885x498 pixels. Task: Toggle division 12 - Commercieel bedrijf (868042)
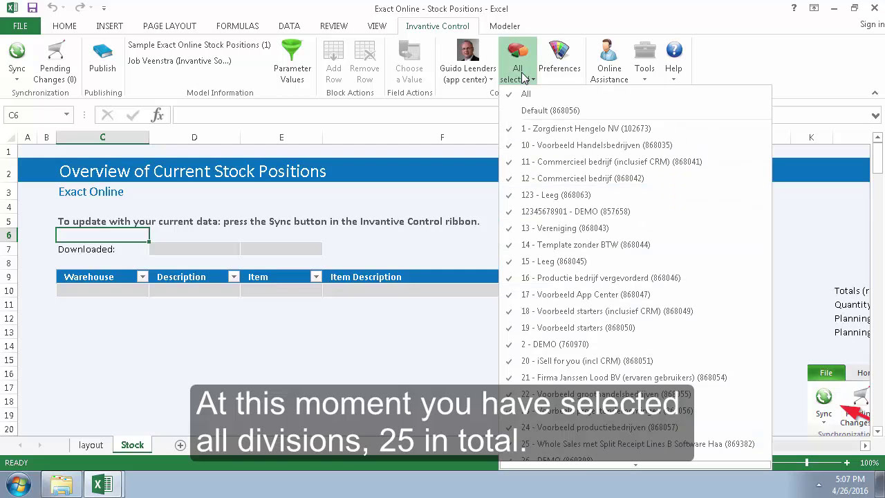point(635,178)
